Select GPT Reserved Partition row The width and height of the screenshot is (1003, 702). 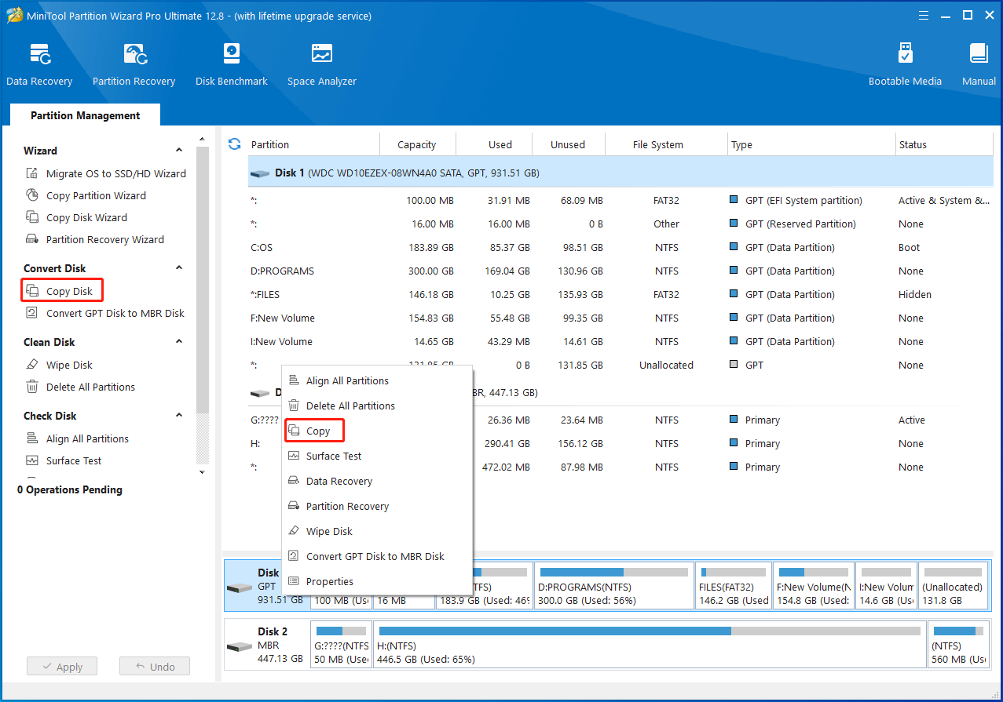click(620, 224)
